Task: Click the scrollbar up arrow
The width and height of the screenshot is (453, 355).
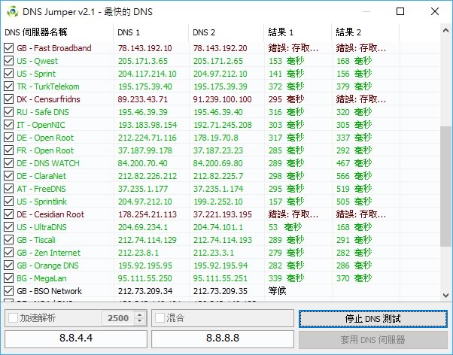Action: 445,30
